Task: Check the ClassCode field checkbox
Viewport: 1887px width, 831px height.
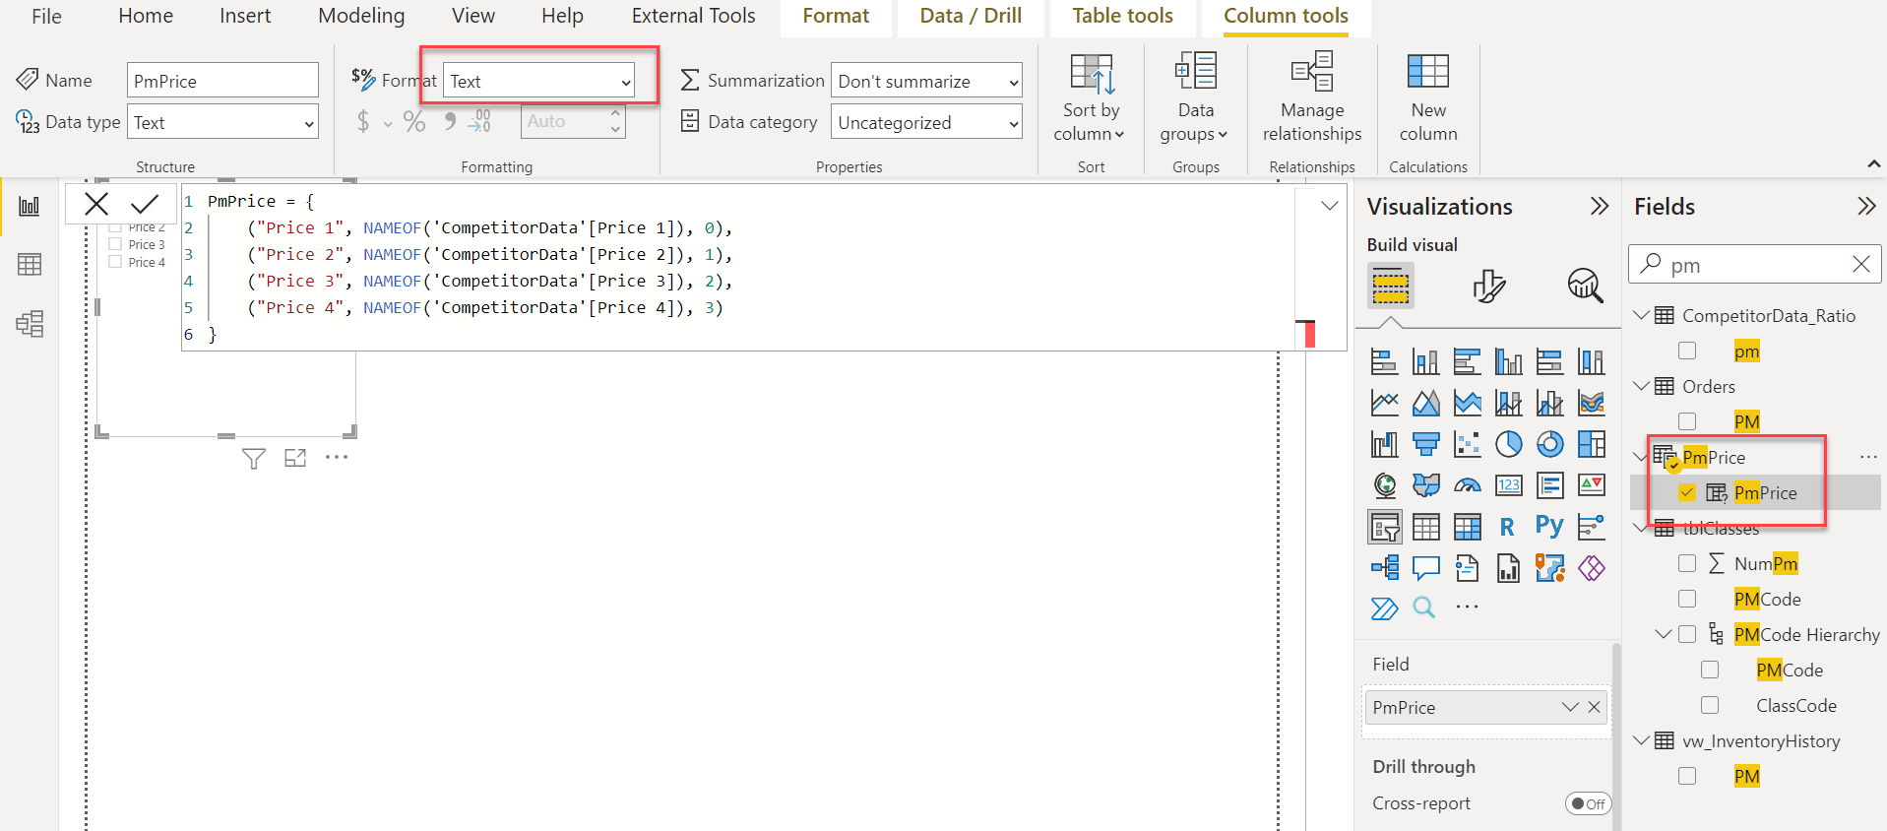Action: (x=1710, y=705)
